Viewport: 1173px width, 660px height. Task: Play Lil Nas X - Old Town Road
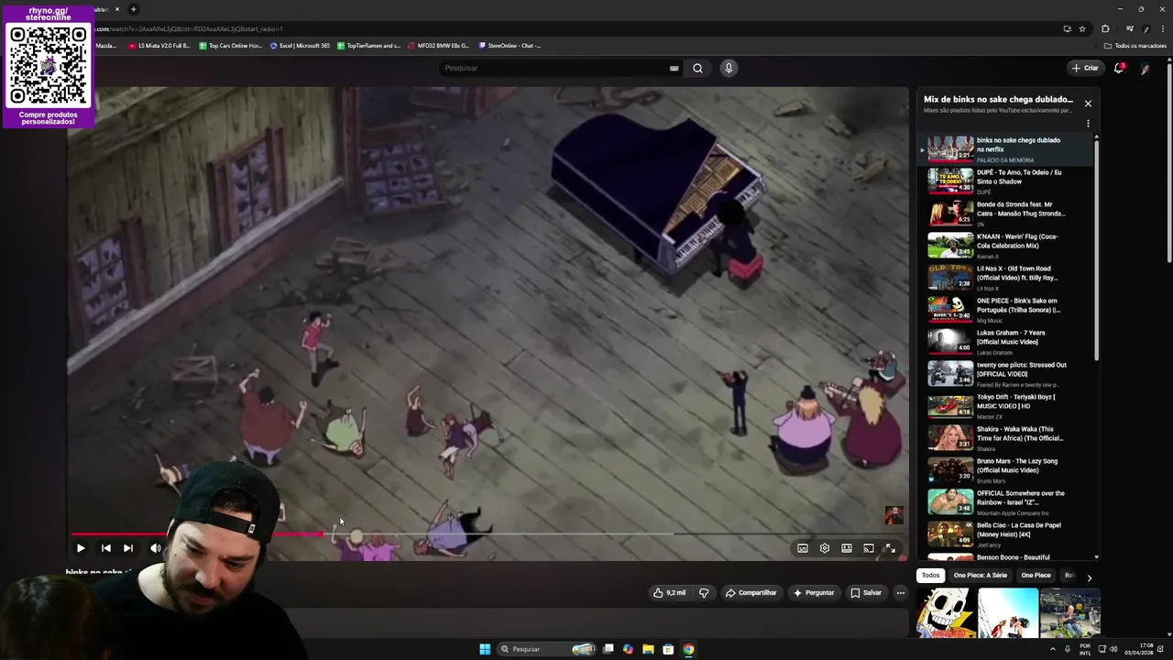1006,277
